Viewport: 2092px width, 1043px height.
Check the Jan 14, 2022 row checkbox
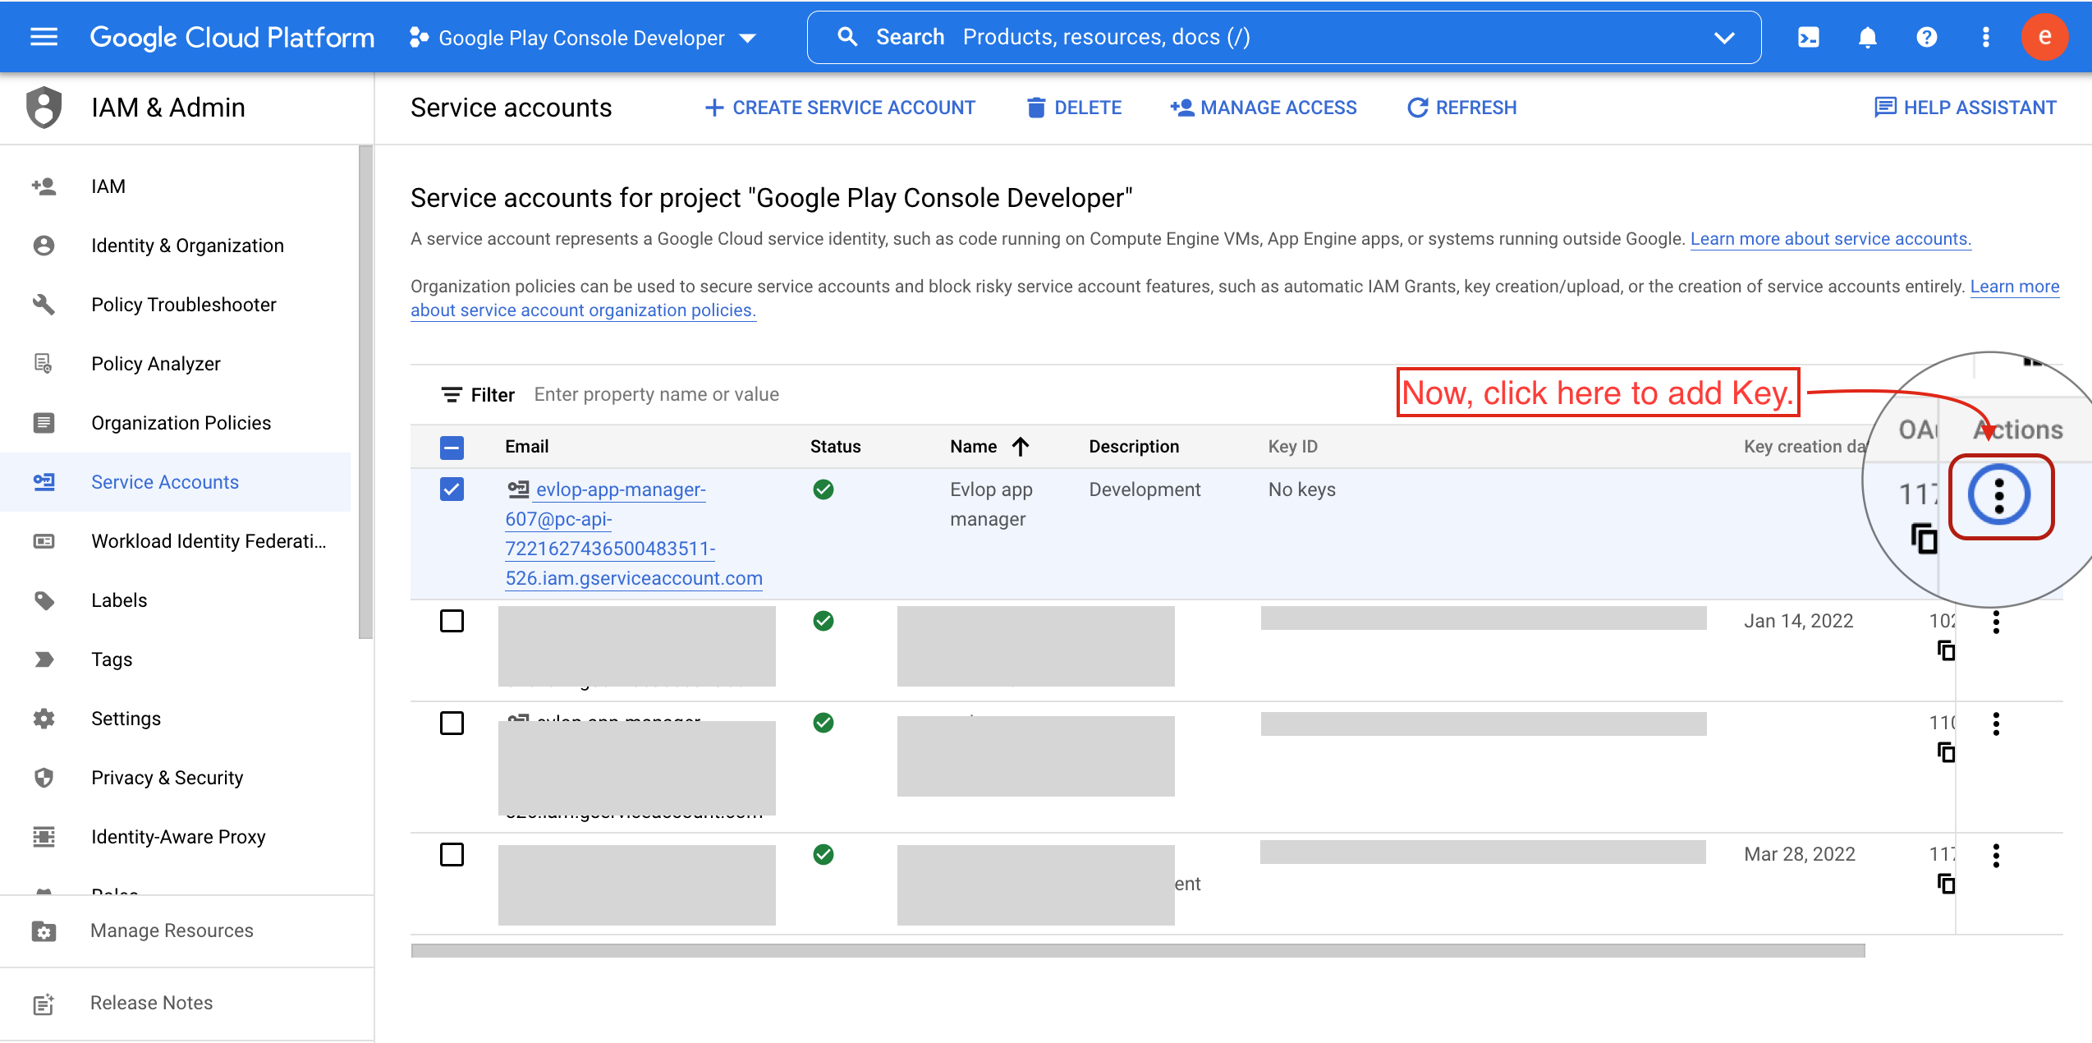(x=452, y=621)
